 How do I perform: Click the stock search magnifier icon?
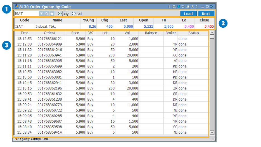pyautogui.click(x=47, y=14)
